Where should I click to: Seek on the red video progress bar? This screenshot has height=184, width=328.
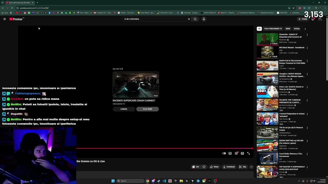pos(164,148)
